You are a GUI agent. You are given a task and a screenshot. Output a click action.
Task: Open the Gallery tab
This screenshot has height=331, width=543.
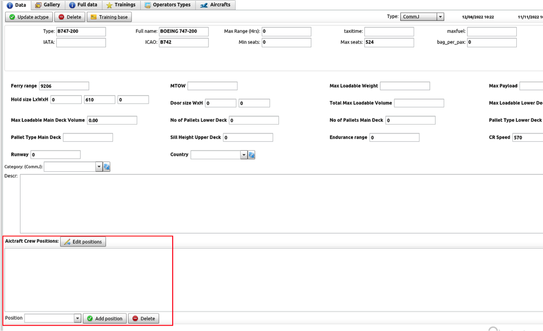coord(47,5)
